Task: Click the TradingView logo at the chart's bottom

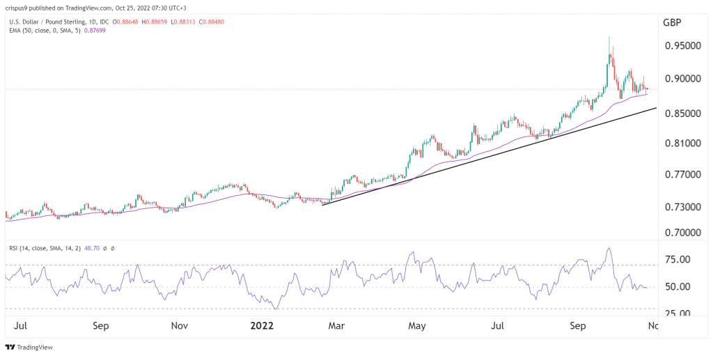Action: (29, 348)
